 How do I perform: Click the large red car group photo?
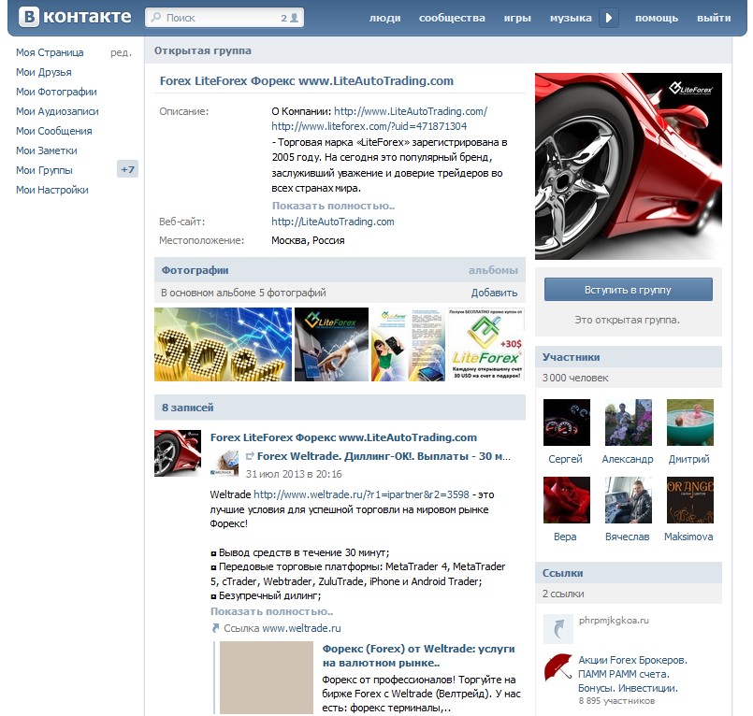[629, 166]
